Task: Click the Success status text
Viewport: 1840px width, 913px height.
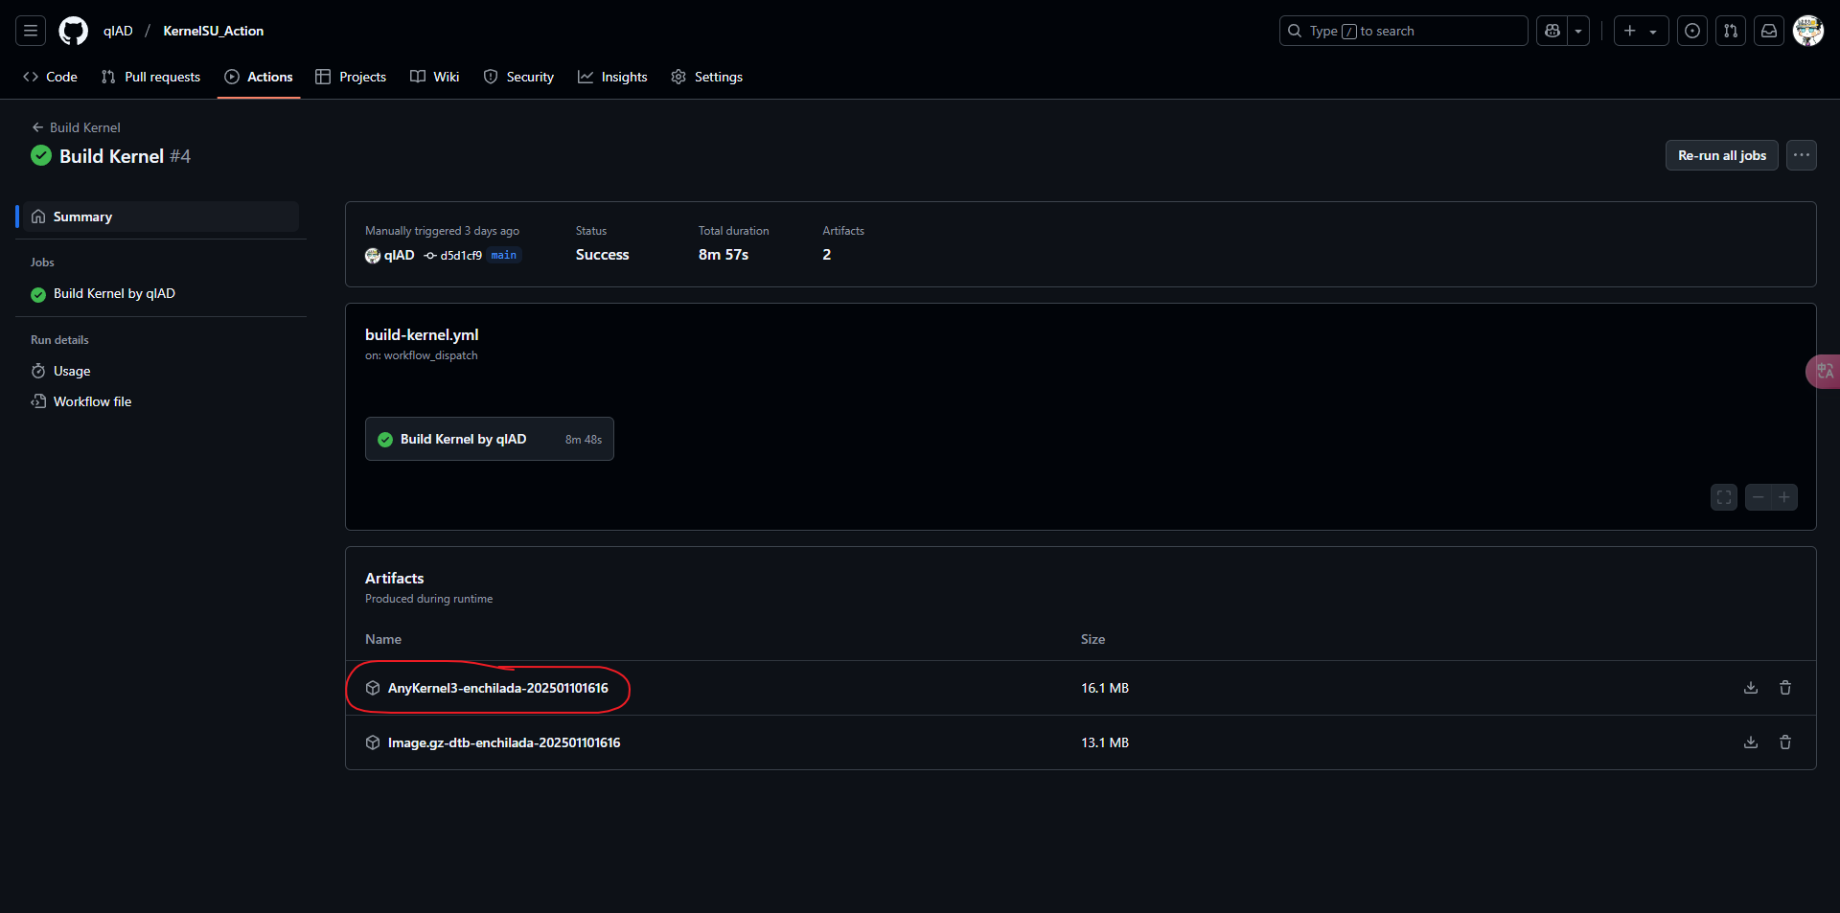Action: 602,254
